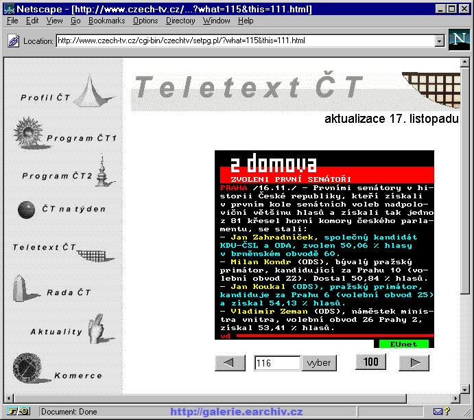Open the Teletext ČT sidebar link
The height and width of the screenshot is (420, 474).
click(44, 247)
